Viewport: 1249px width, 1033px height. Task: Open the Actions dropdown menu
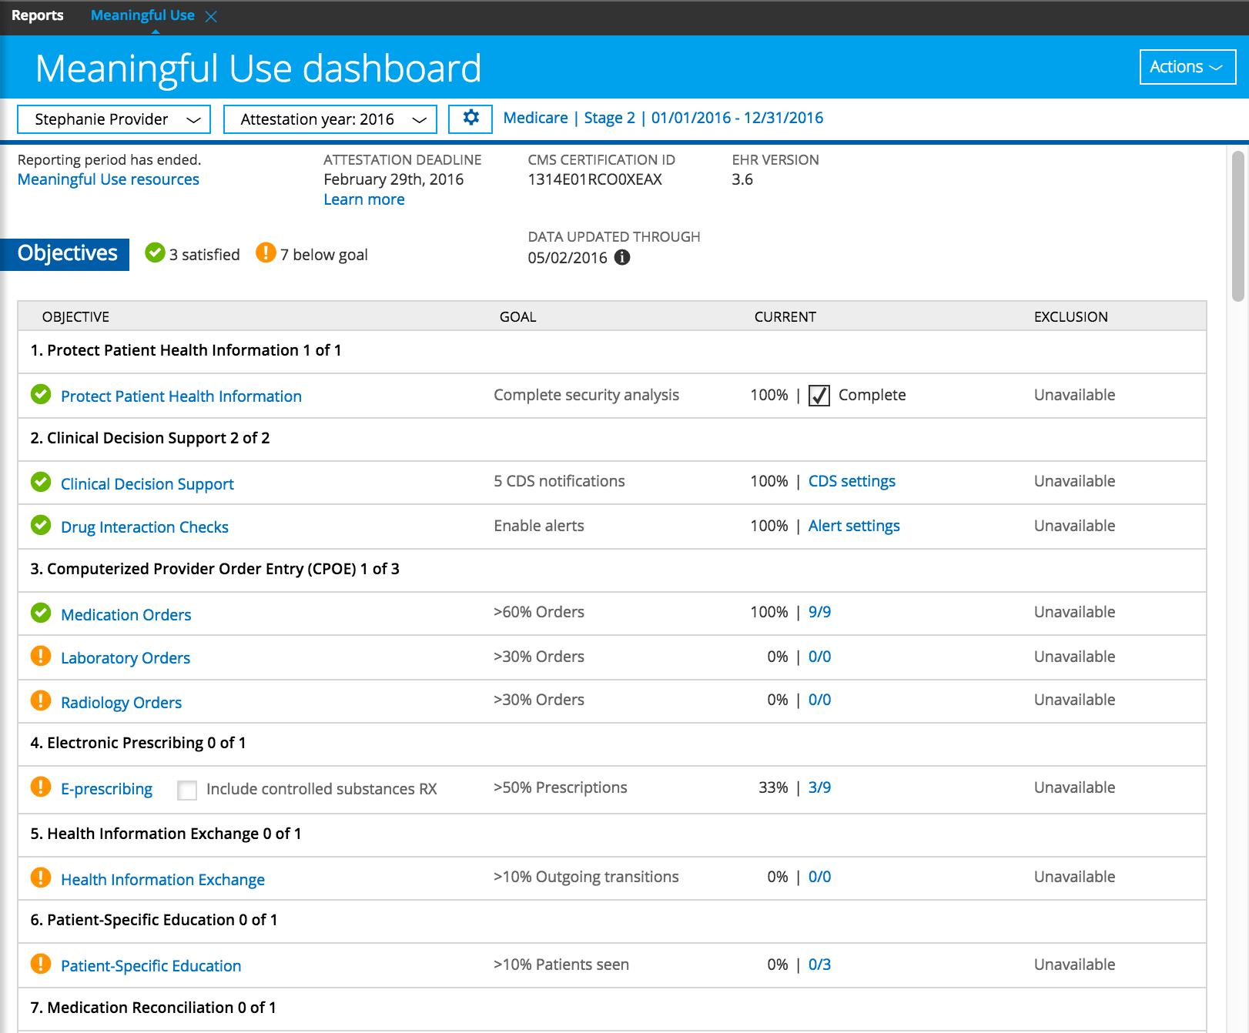(1187, 67)
